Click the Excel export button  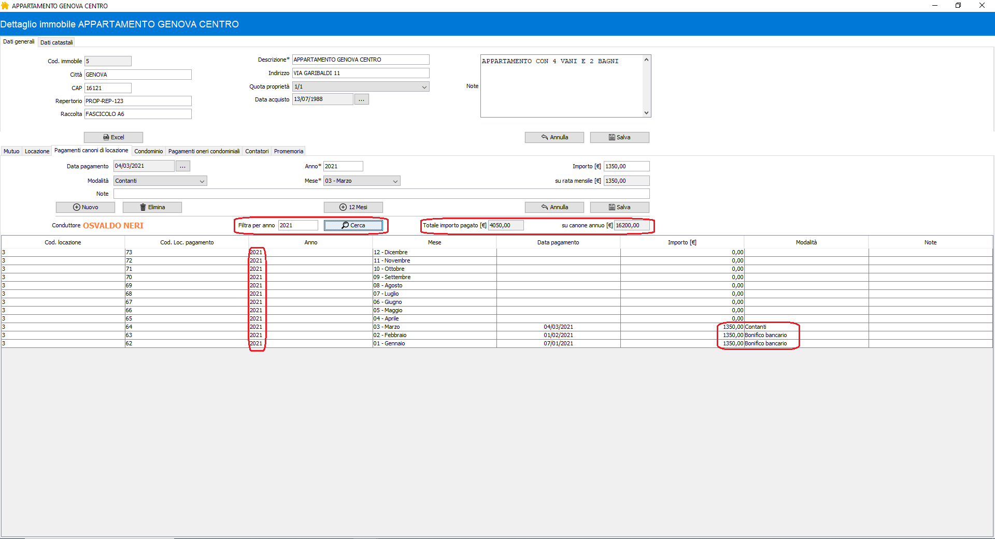[x=113, y=137]
